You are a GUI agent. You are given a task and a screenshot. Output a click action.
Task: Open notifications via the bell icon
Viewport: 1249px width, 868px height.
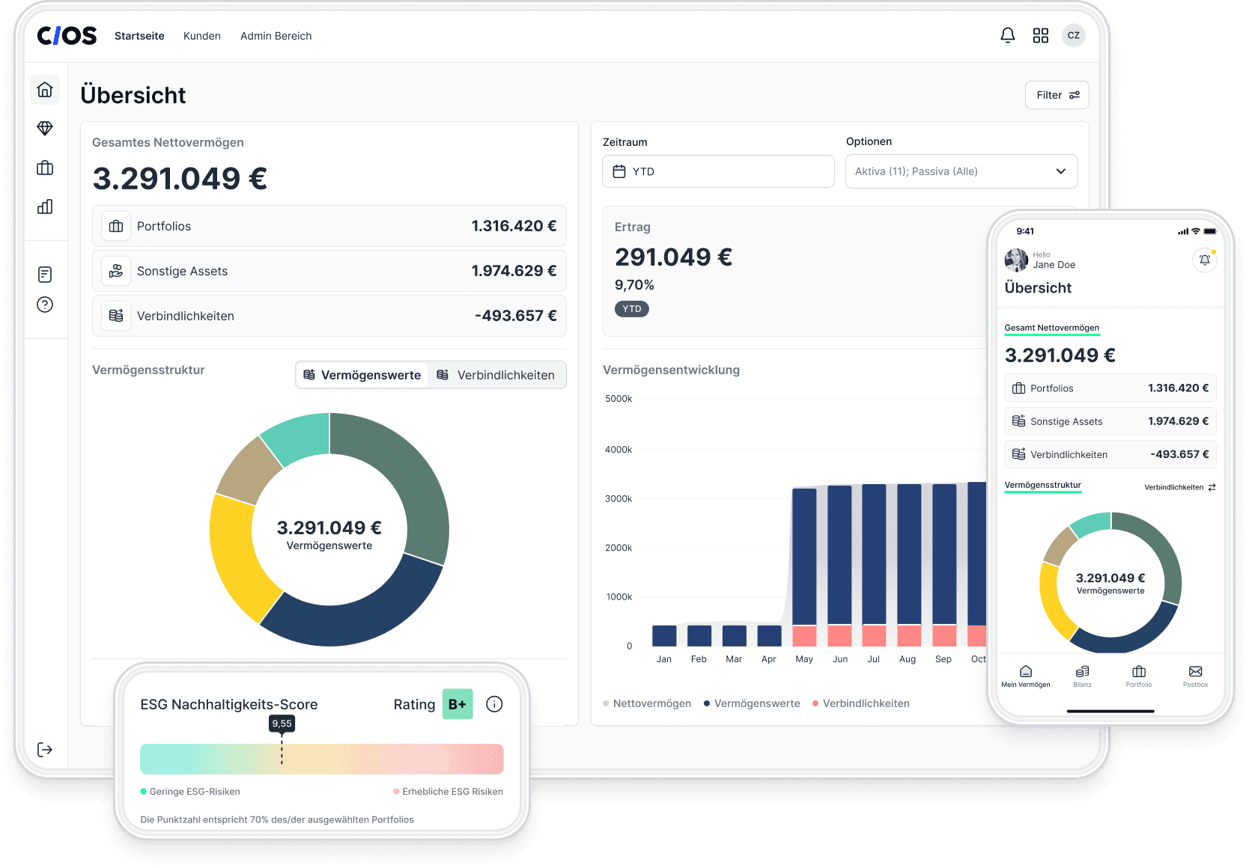coord(1007,34)
